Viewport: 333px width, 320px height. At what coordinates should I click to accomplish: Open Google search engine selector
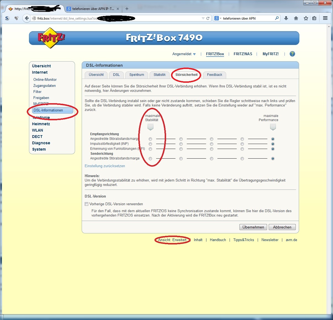point(218,18)
